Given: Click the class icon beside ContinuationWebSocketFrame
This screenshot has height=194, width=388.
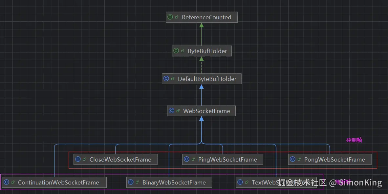Looking at the screenshot, I should coord(6,182).
